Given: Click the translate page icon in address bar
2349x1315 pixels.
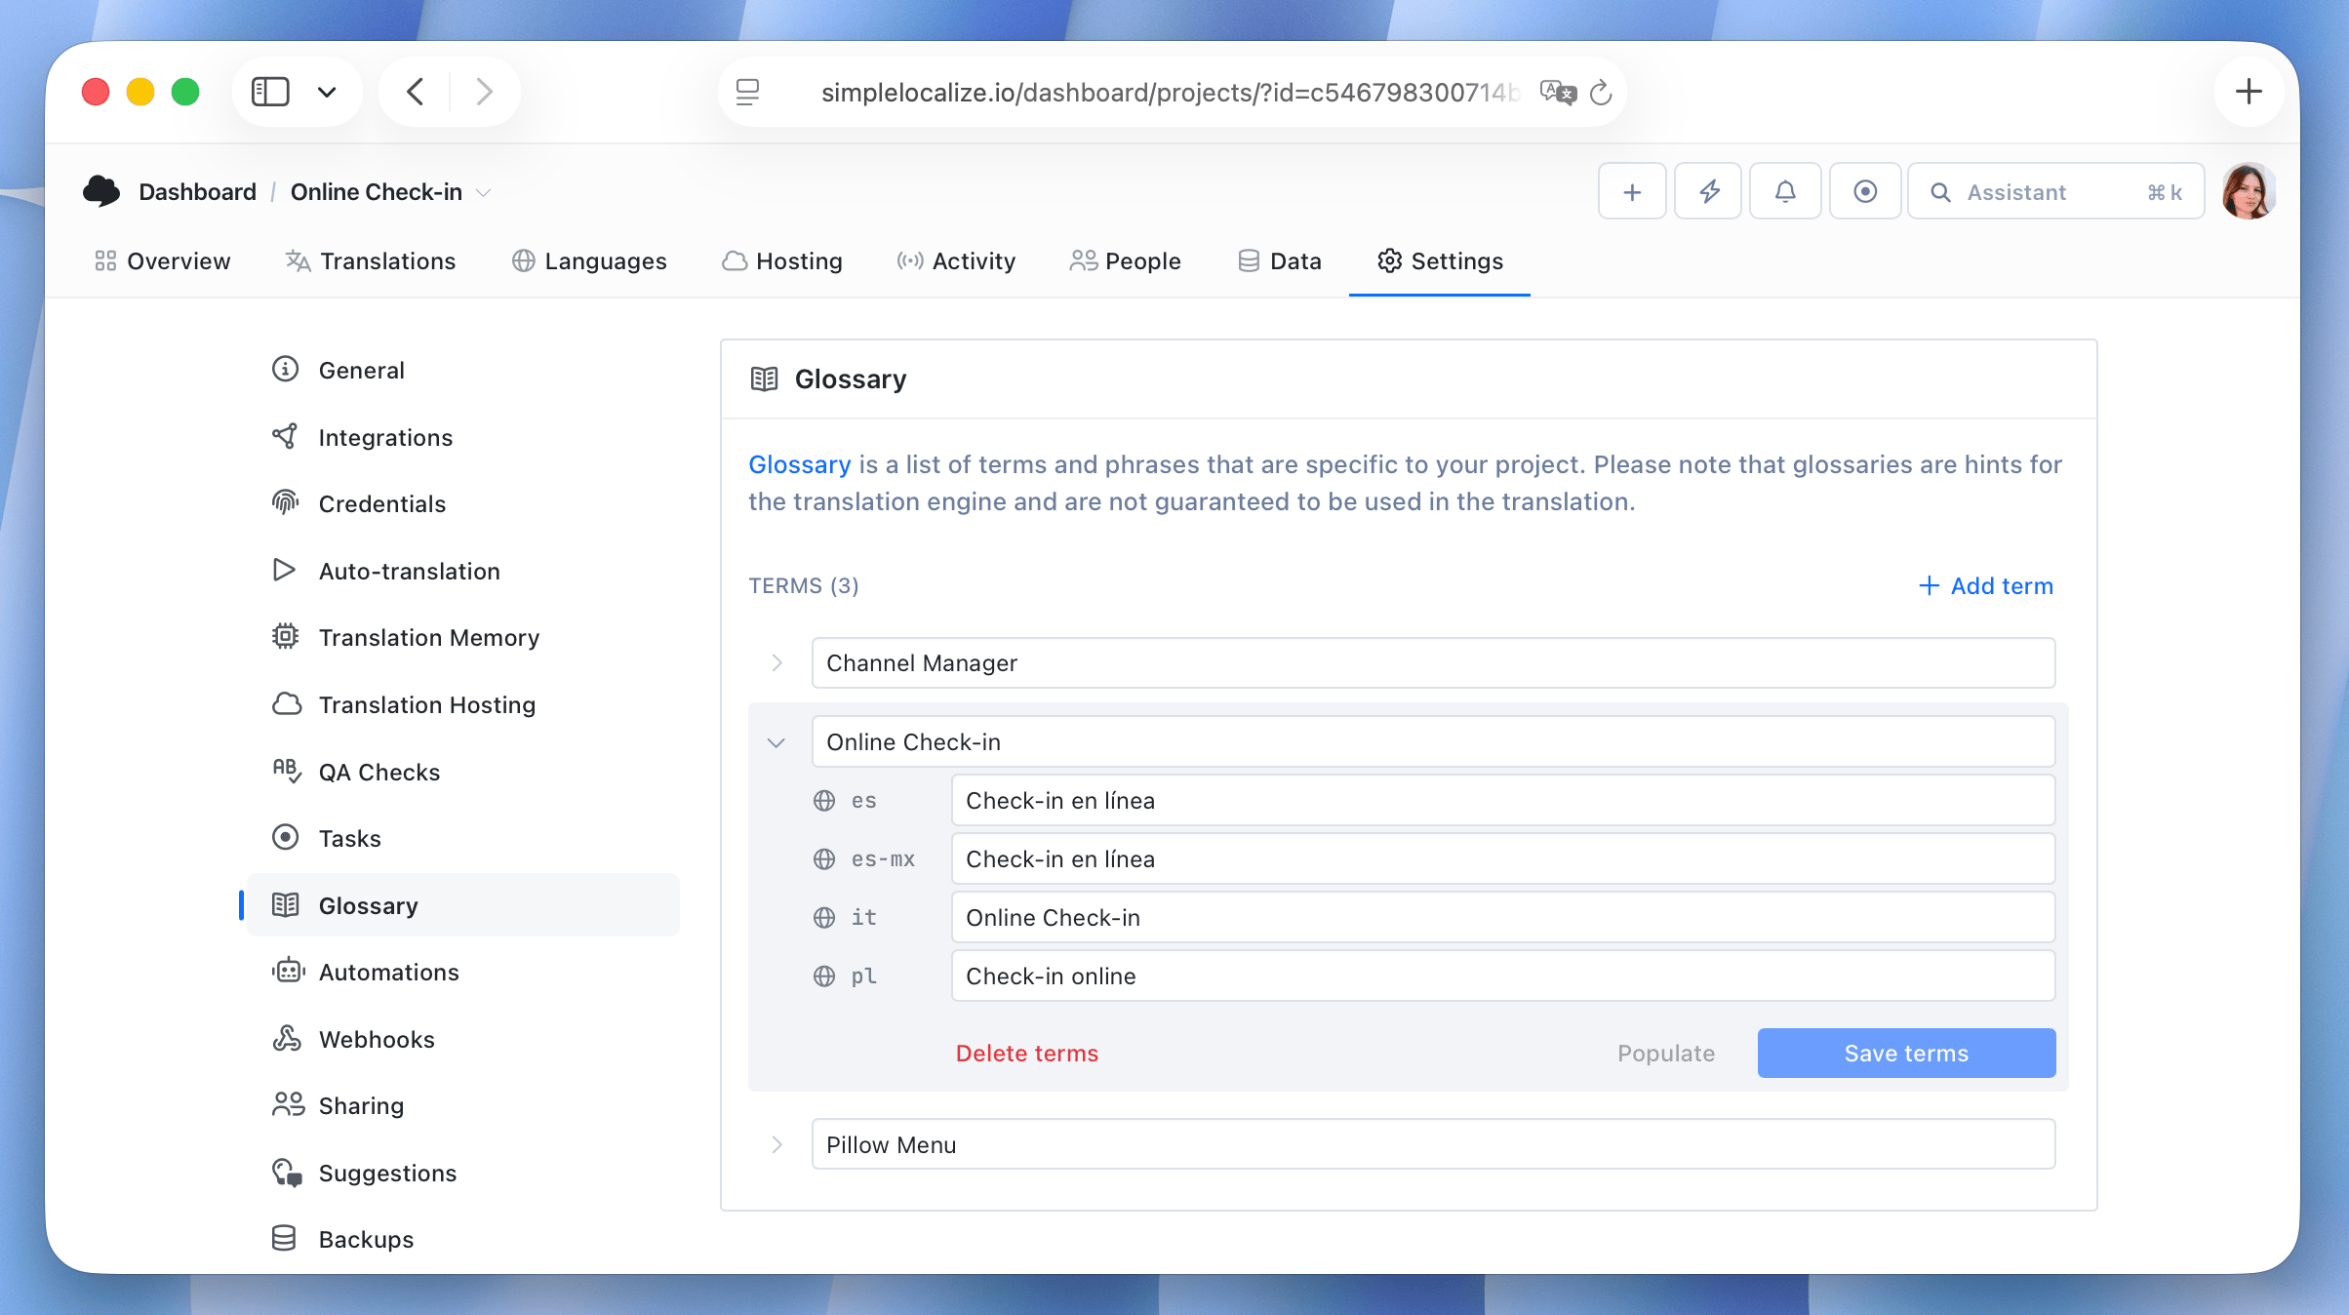Looking at the screenshot, I should click(x=1558, y=92).
